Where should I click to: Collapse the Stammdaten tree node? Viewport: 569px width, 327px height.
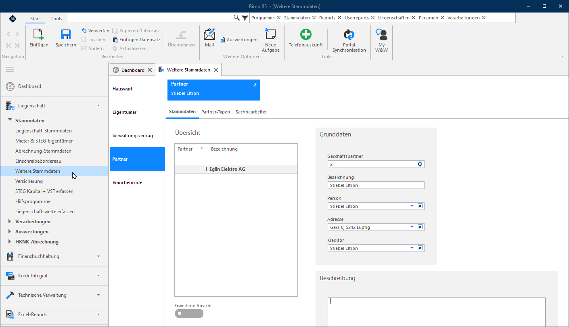[x=10, y=120]
